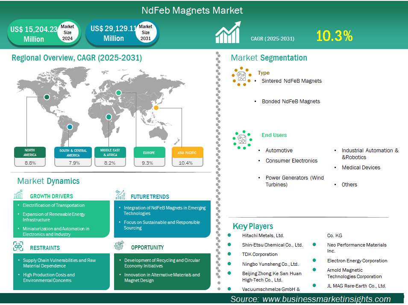Select the North America region label

click(30, 152)
